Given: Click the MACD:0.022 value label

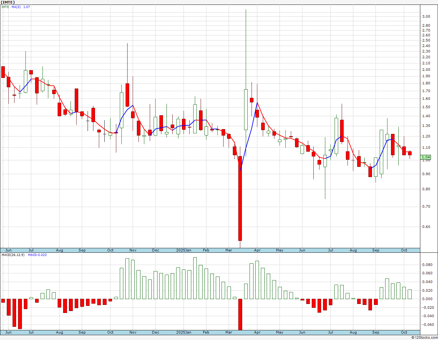Looking at the screenshot, I should click(37, 255).
